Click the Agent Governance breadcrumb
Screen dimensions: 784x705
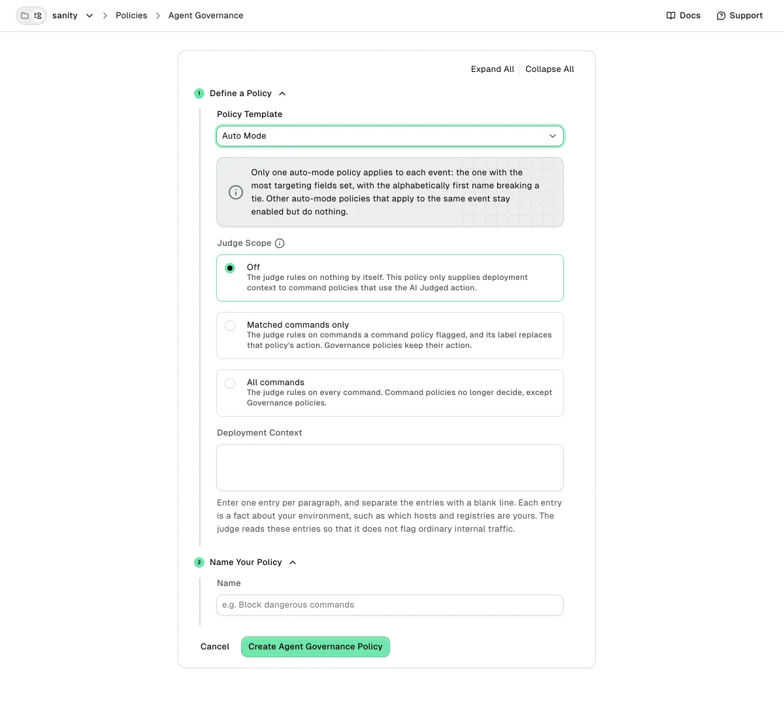[206, 16]
